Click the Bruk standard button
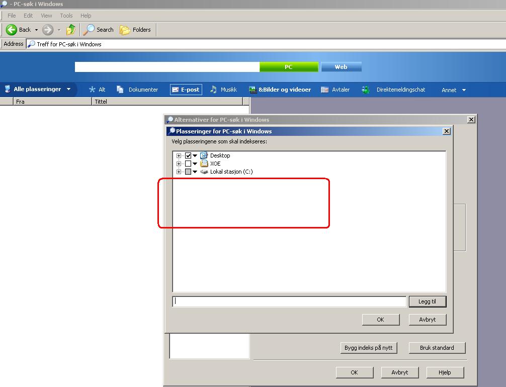This screenshot has width=506, height=387. pos(437,348)
